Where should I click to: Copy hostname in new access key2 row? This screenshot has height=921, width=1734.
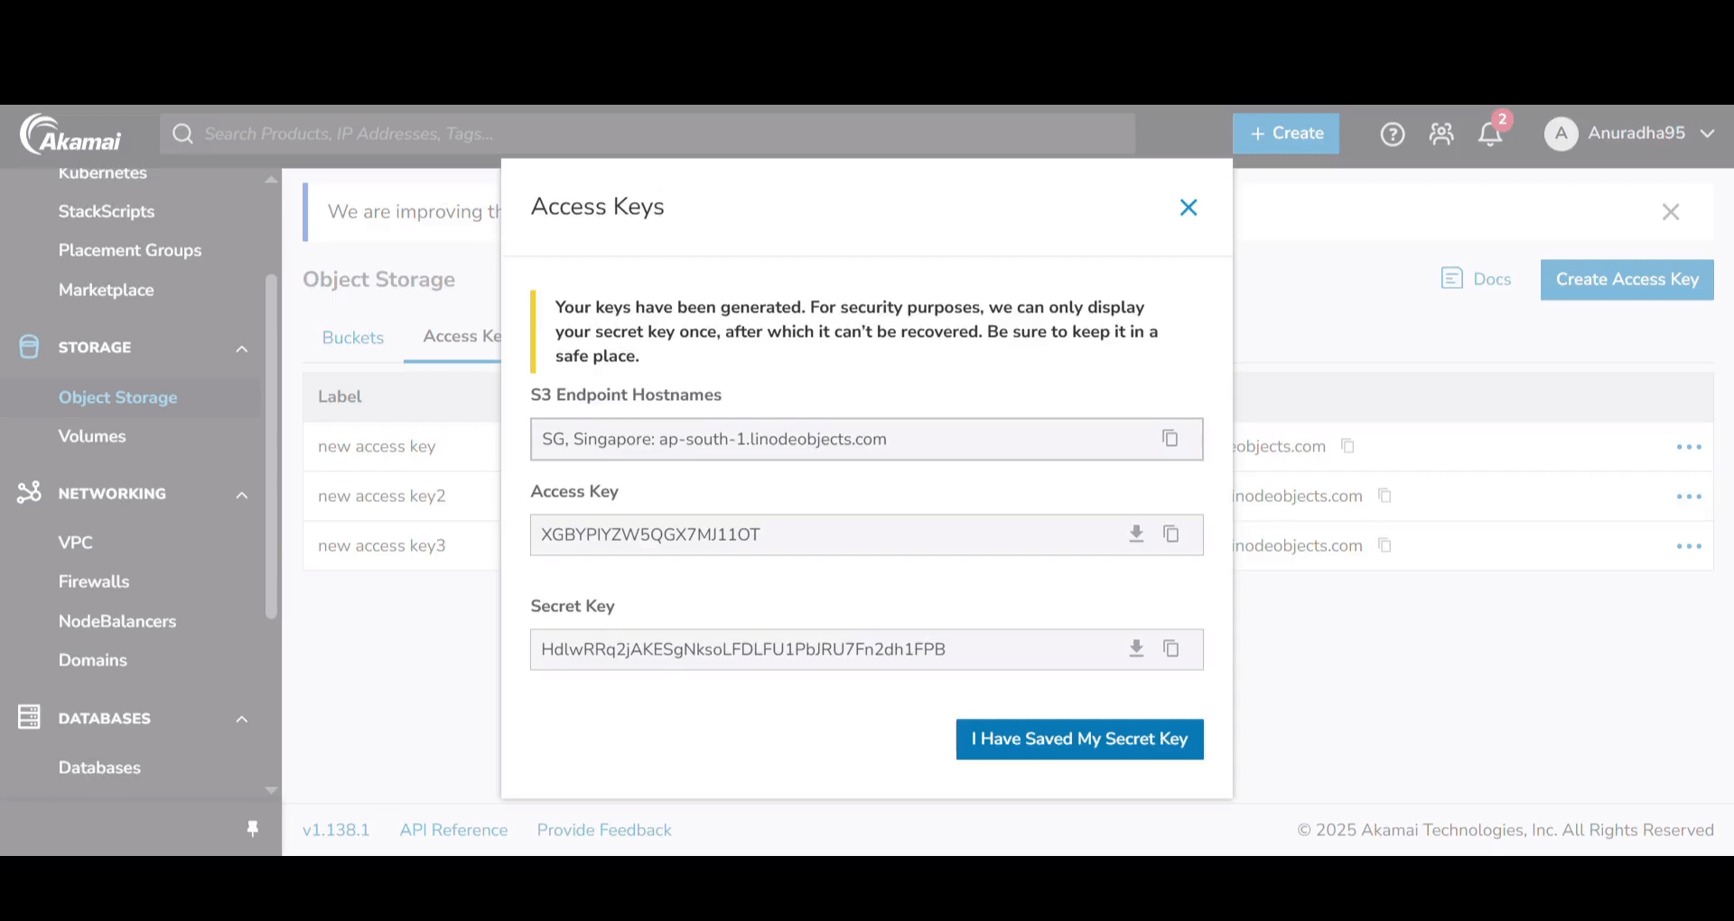[x=1384, y=495]
